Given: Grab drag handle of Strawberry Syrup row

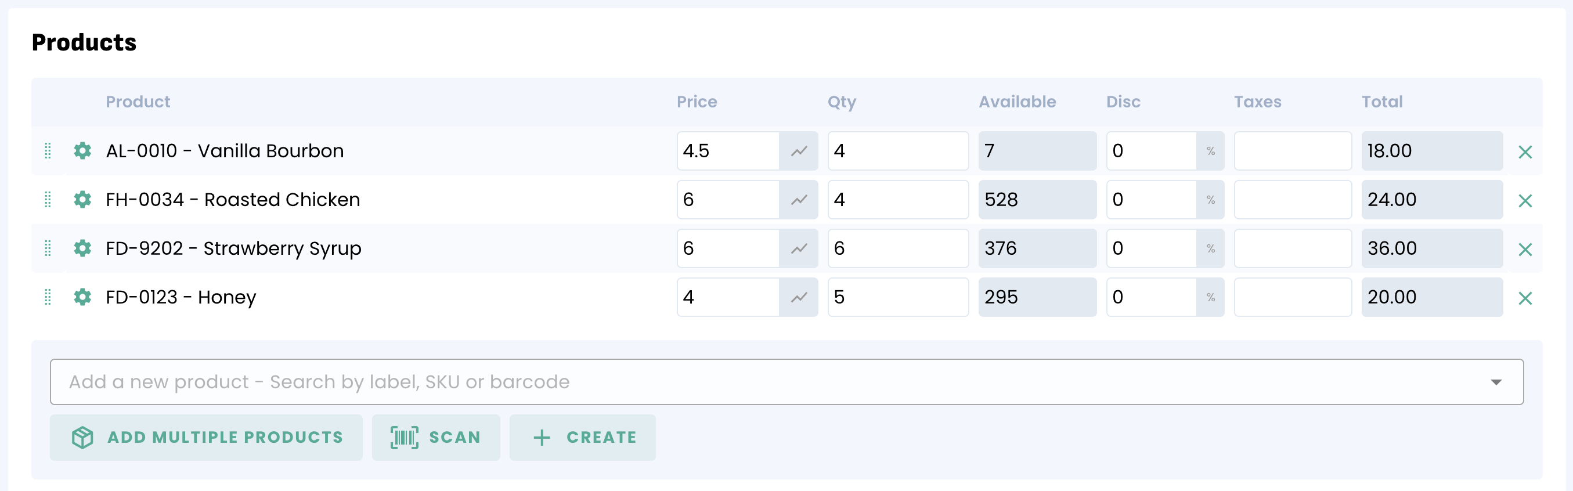Looking at the screenshot, I should point(48,248).
